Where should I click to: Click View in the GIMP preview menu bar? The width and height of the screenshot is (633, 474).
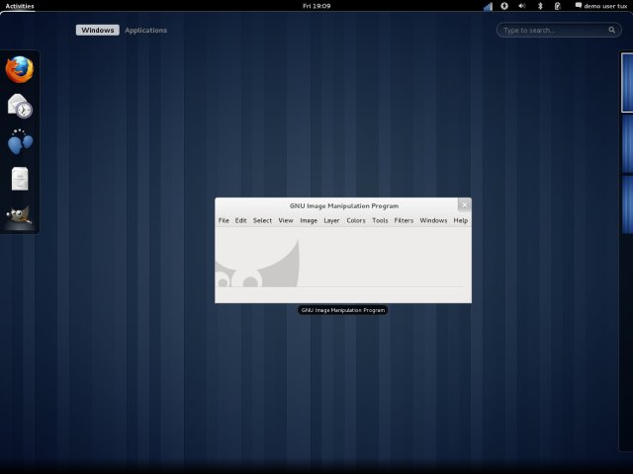(286, 220)
